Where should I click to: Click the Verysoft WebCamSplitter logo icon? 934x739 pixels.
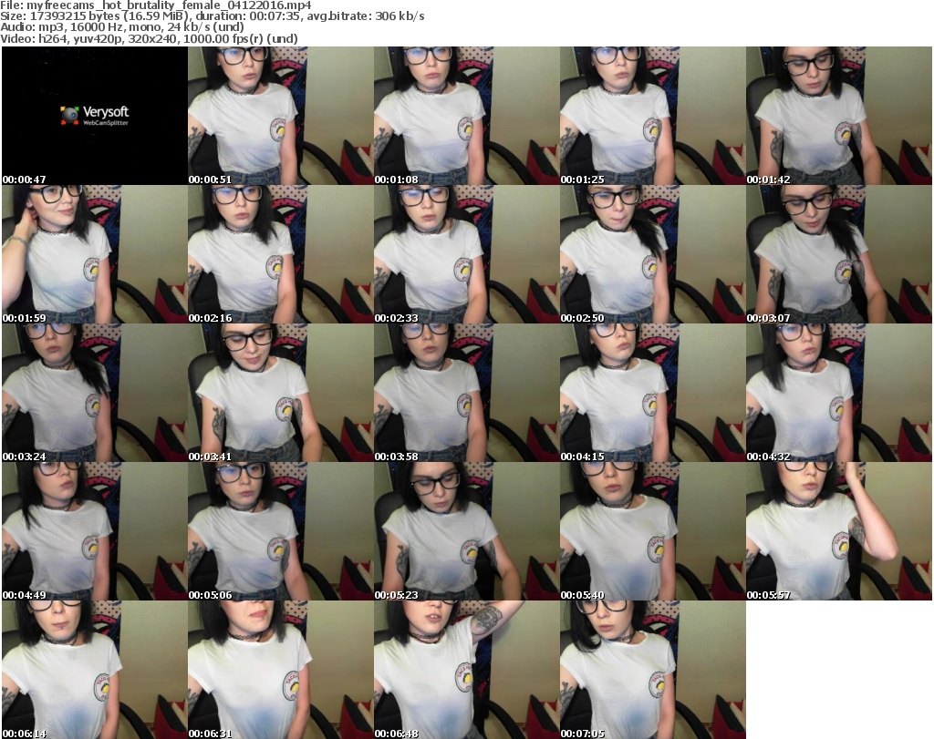pos(69,115)
